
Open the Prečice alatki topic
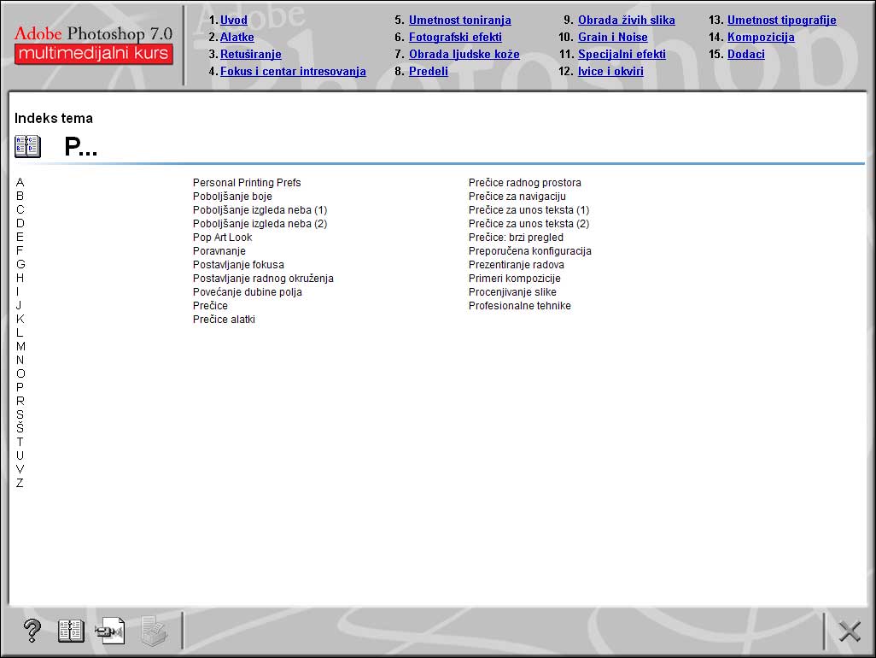(224, 320)
